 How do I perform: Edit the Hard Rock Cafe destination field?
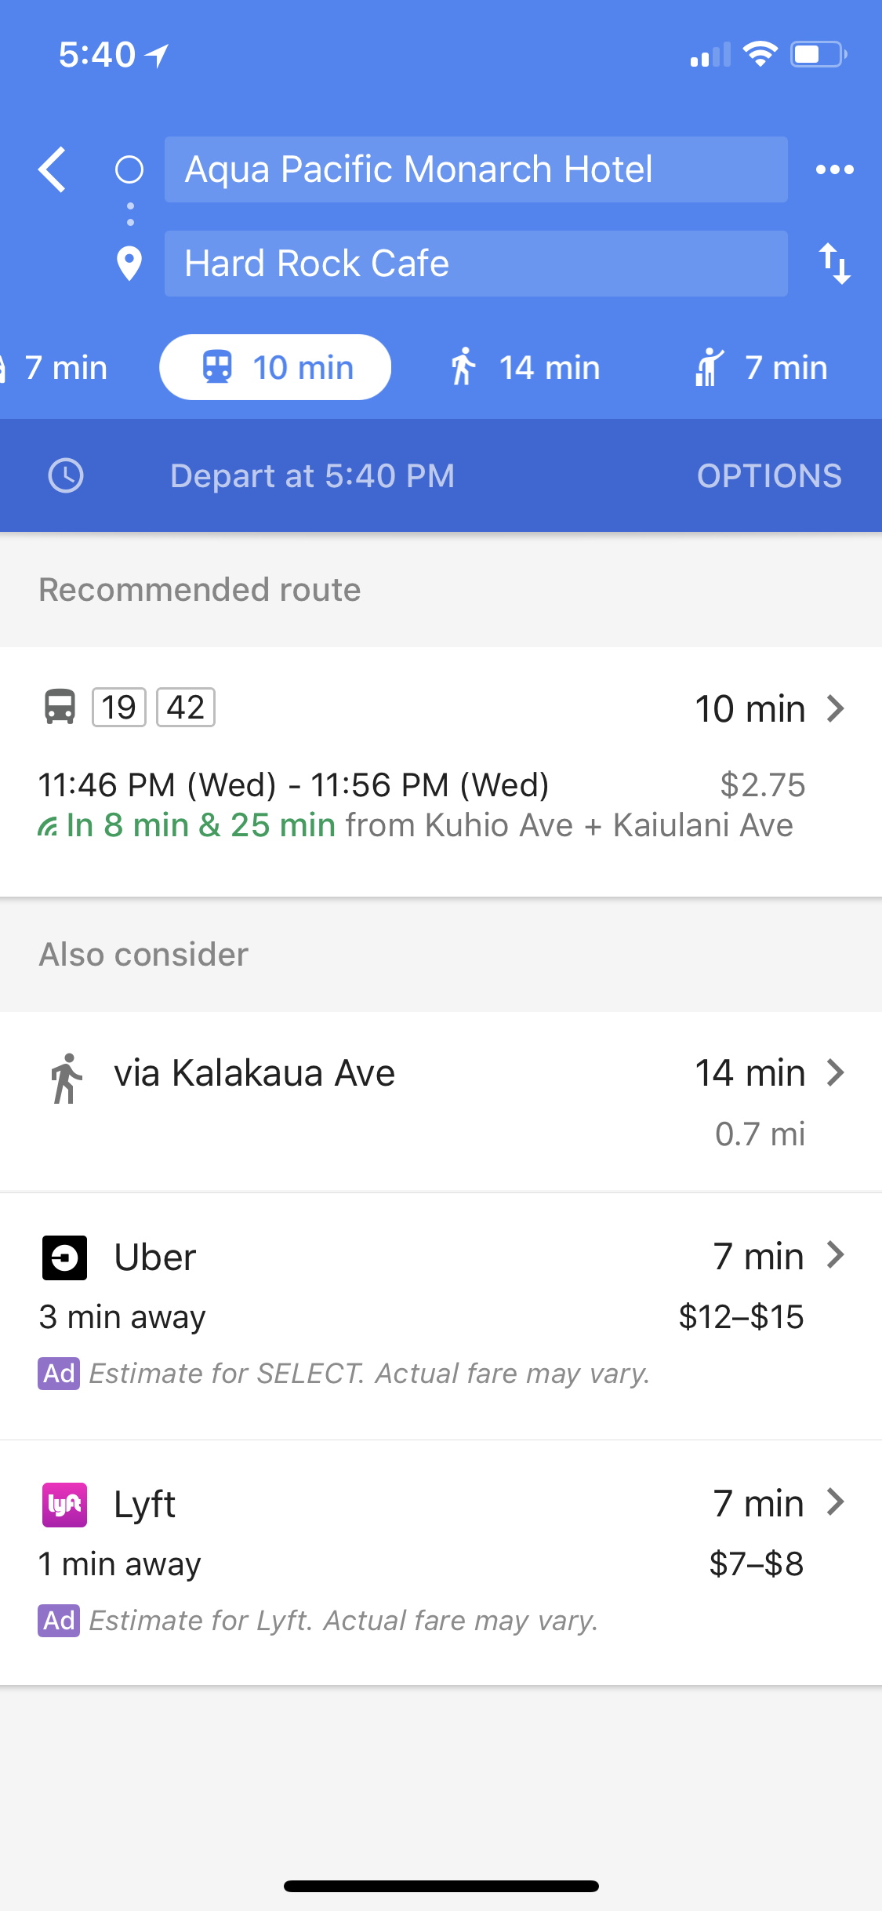(475, 264)
